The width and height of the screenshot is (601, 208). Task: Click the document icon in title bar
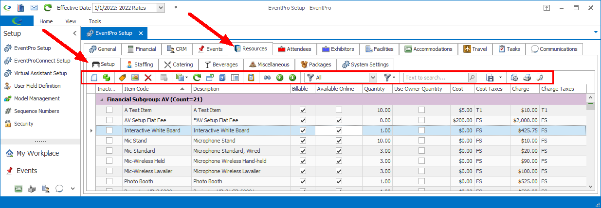tap(21, 8)
